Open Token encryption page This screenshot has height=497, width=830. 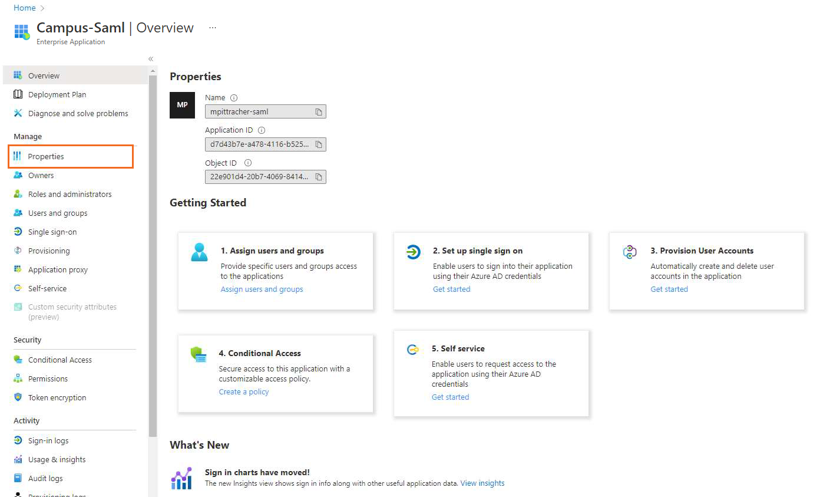[57, 397]
